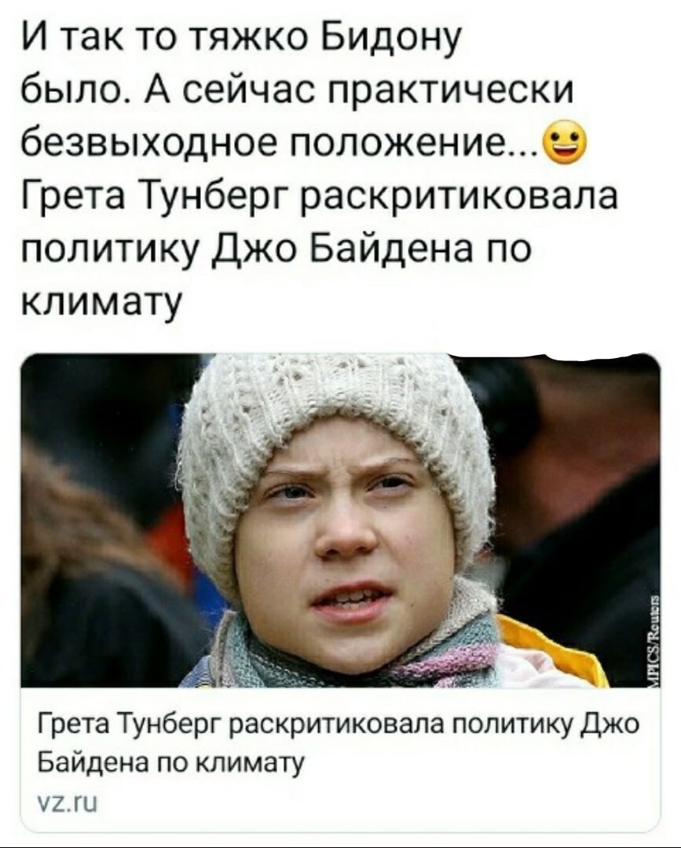Open the link preview photo thumbnail
The height and width of the screenshot is (848, 681).
340,521
